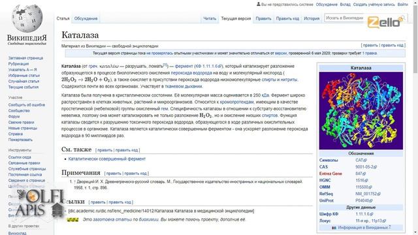Image resolution: width=418 pixels, height=235 pixels.
Task: Follow the фермент link in the first sentence
Action: coord(184,66)
